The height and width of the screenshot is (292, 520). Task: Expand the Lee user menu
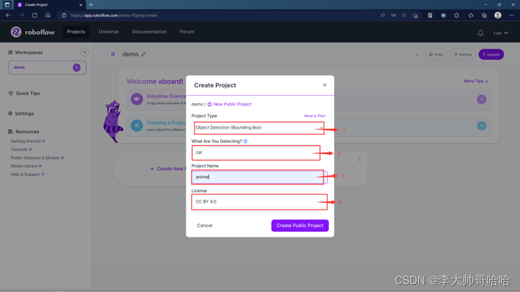(500, 33)
